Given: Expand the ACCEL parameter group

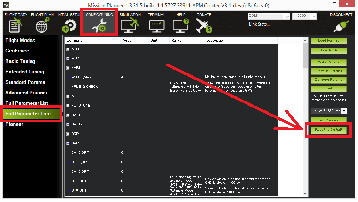Looking at the screenshot, I should [x=68, y=49].
